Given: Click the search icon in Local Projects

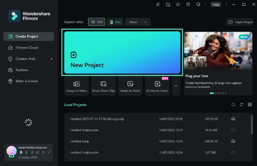Looking at the screenshot, I should click(x=234, y=105).
